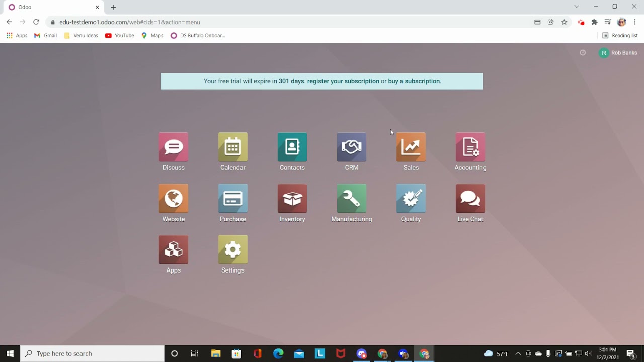
Task: Go back in the browser
Action: (x=9, y=22)
